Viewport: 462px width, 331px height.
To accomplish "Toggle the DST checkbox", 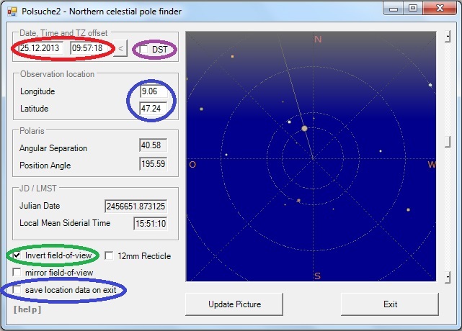I will coord(143,49).
